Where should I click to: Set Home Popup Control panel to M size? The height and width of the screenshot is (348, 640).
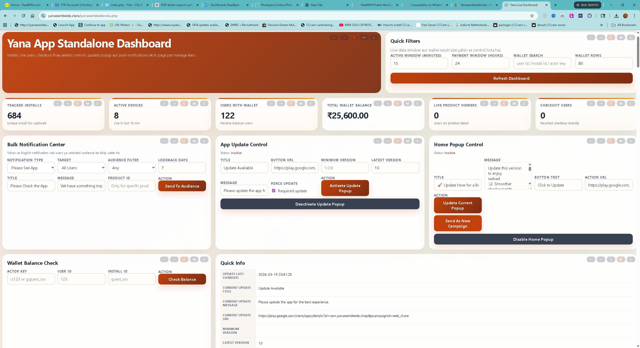621,141
